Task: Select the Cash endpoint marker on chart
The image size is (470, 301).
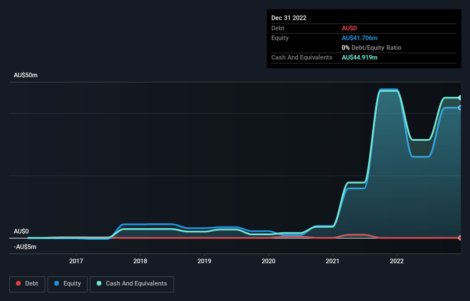Action: (460, 98)
